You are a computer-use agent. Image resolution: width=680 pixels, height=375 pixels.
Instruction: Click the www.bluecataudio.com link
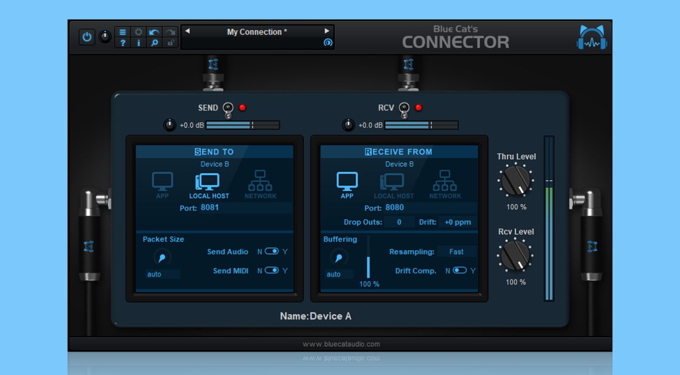click(x=341, y=344)
